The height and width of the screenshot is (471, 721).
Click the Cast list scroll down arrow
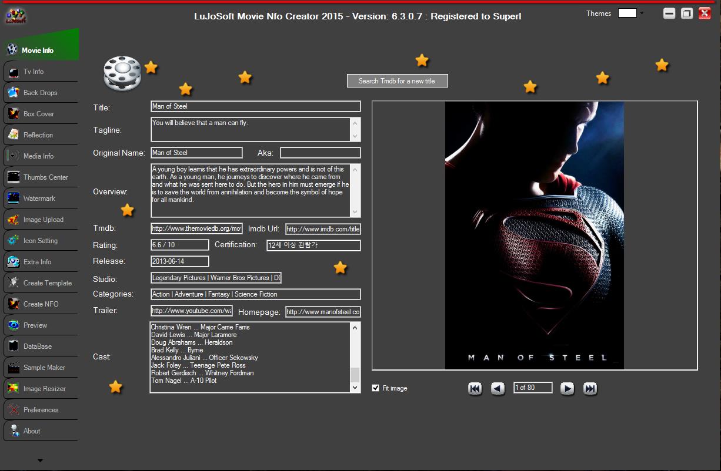355,387
